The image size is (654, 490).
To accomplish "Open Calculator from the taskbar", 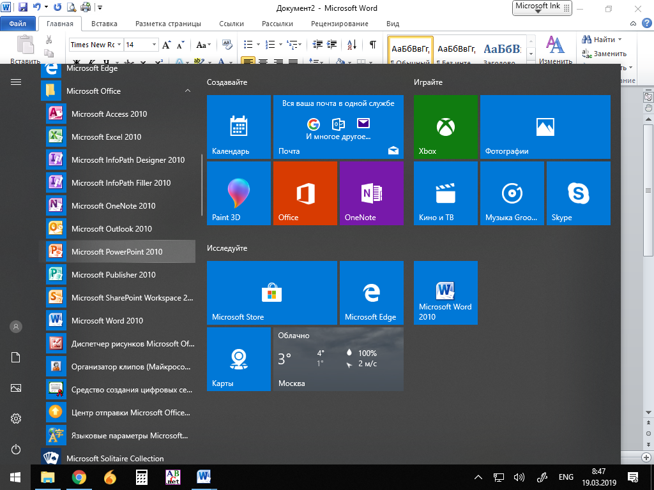I will pos(142,477).
